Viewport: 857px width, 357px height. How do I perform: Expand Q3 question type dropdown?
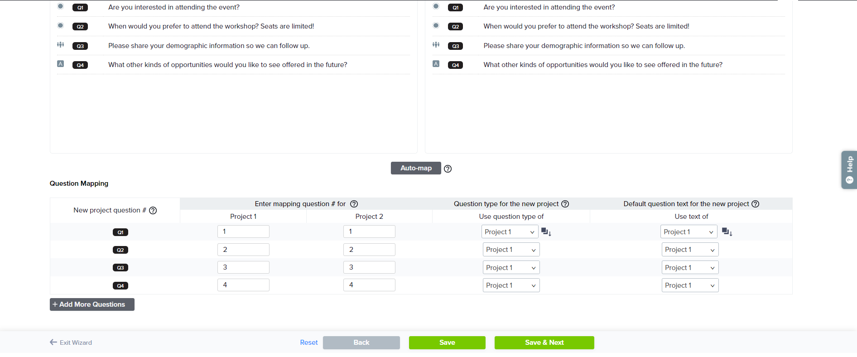511,268
